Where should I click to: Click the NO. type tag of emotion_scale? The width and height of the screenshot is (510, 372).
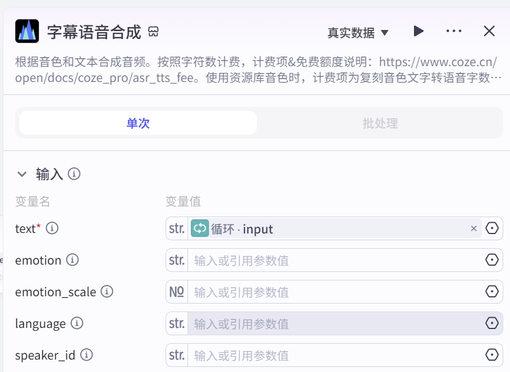click(177, 292)
